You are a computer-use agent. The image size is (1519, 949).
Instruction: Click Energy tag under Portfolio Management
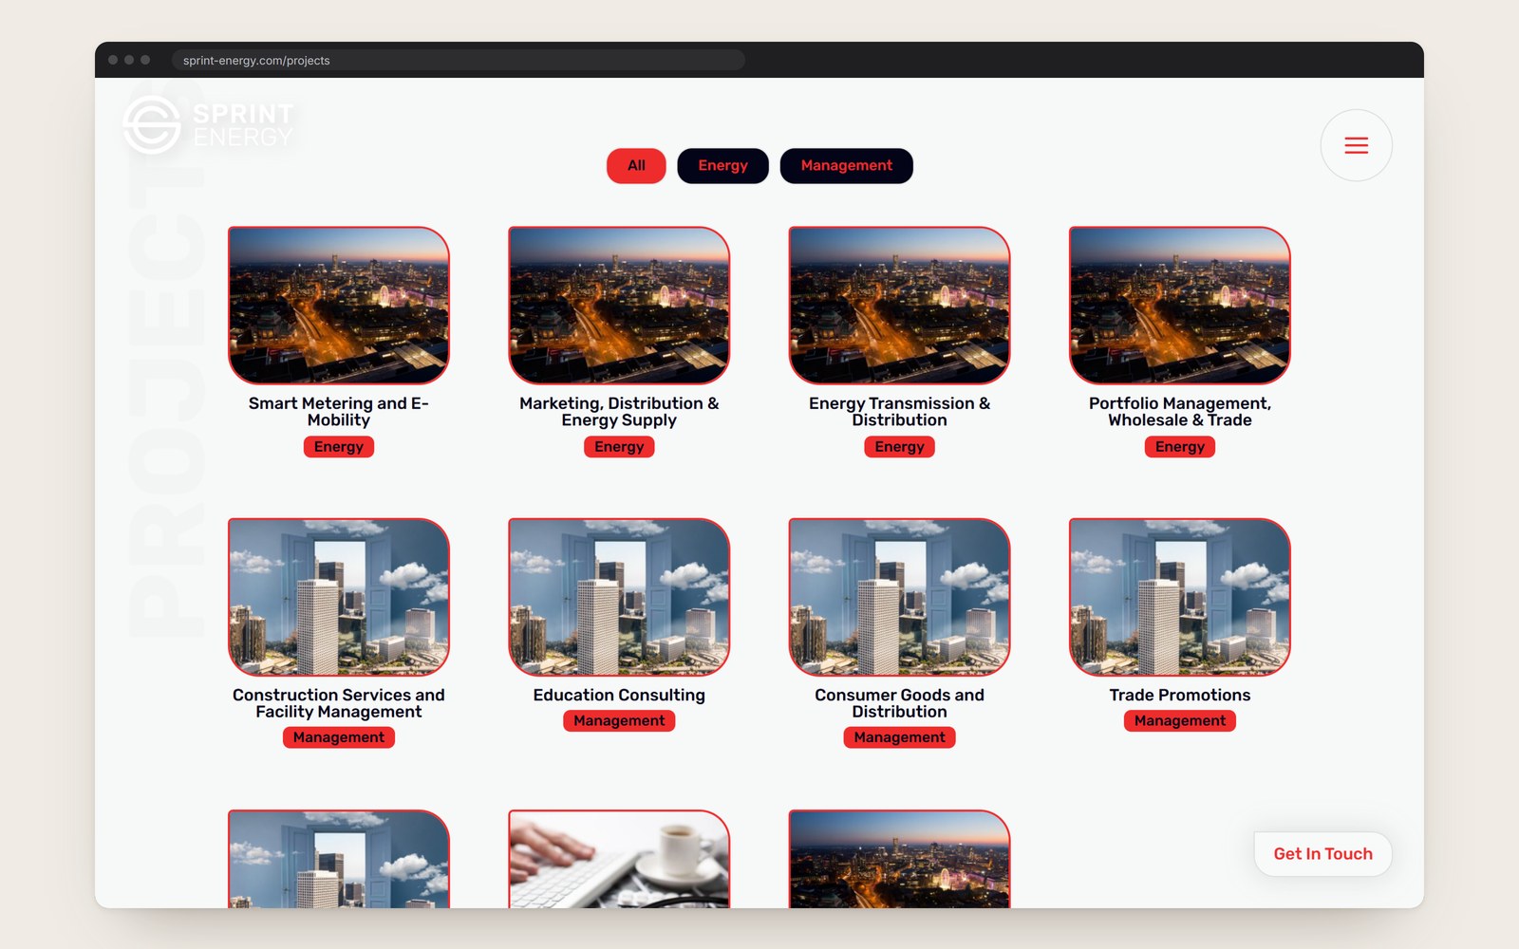click(x=1180, y=447)
